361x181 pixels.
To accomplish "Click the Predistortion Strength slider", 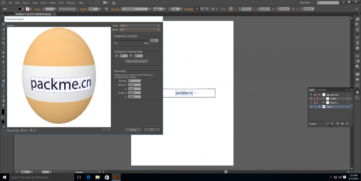I will point(131,40).
